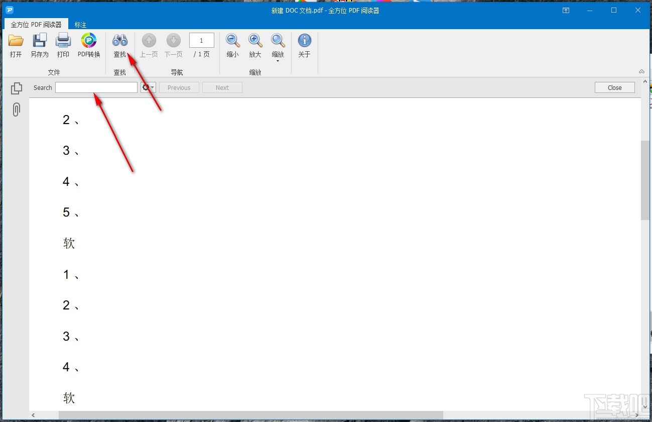
Task: Close the search bar with Close
Action: pos(615,87)
